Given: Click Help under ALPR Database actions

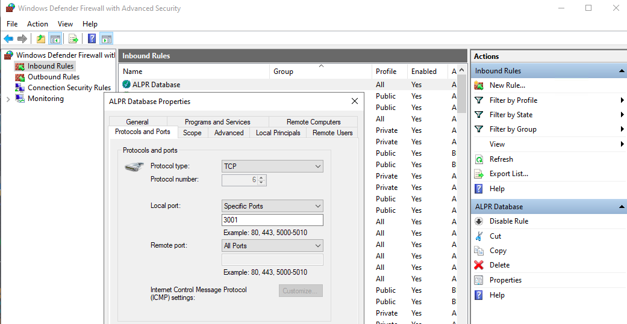Looking at the screenshot, I should tap(497, 295).
